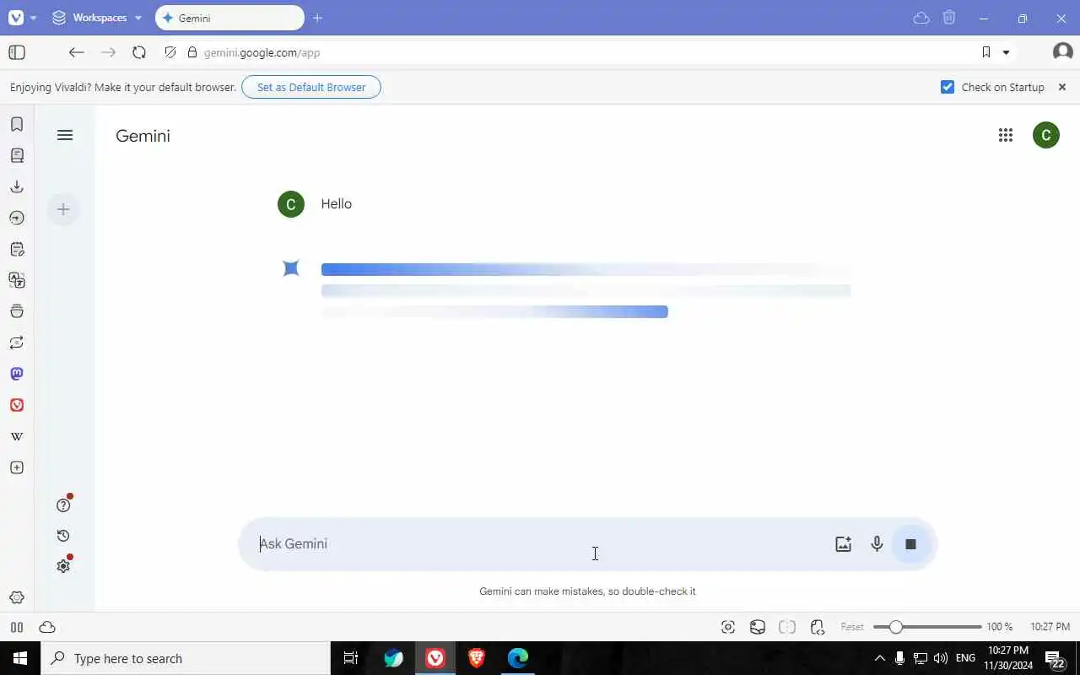
Task: Upload an image to Gemini
Action: coord(843,544)
